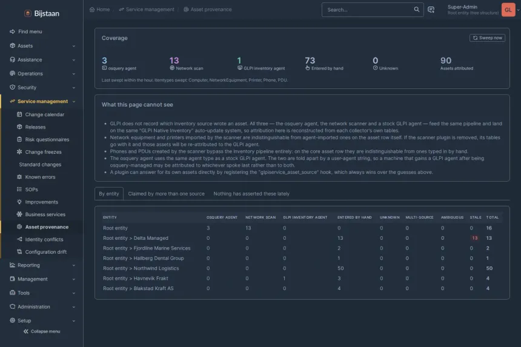Screen dimensions: 521x347
Task: Click the Tools briefcase icon
Action: (13, 293)
